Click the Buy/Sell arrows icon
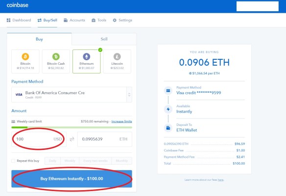Image resolution: width=286 pixels, height=196 pixels. [x=40, y=20]
